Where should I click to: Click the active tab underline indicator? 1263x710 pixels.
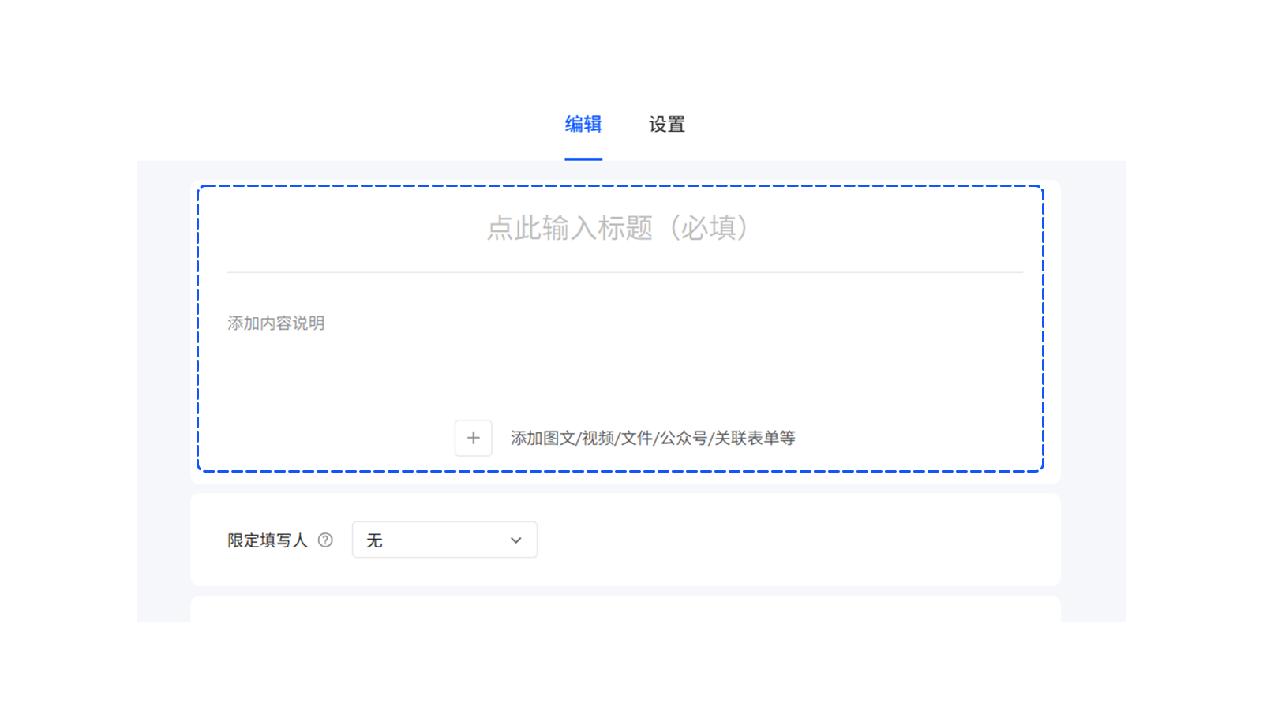[x=583, y=159]
